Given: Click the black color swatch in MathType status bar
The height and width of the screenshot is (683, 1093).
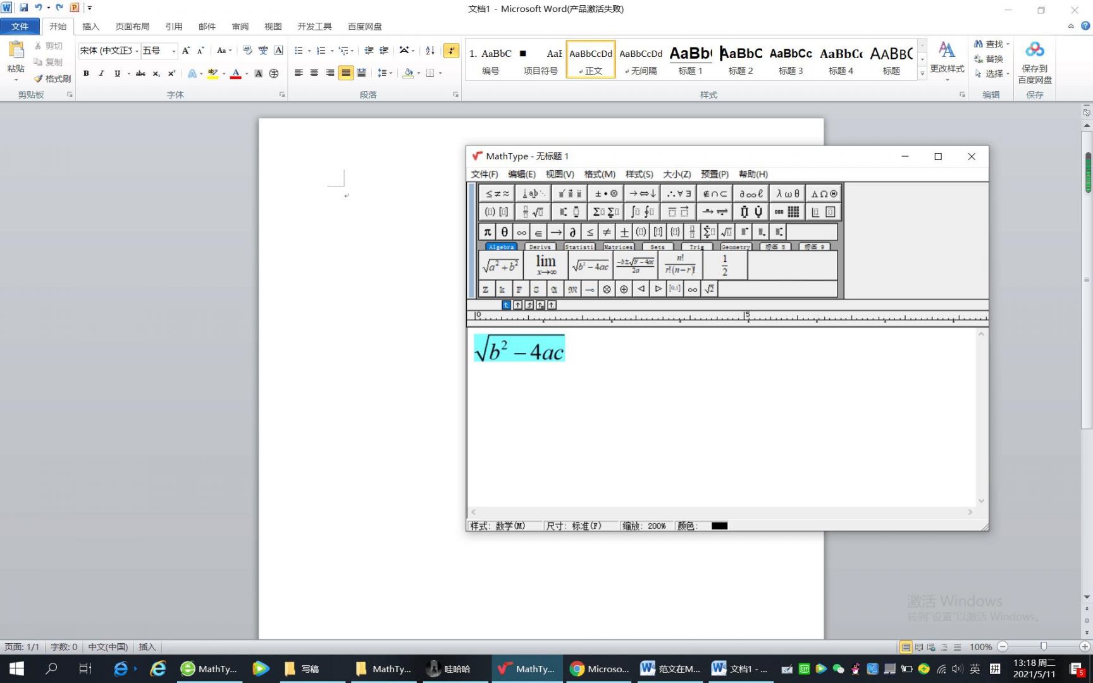Looking at the screenshot, I should [x=719, y=526].
